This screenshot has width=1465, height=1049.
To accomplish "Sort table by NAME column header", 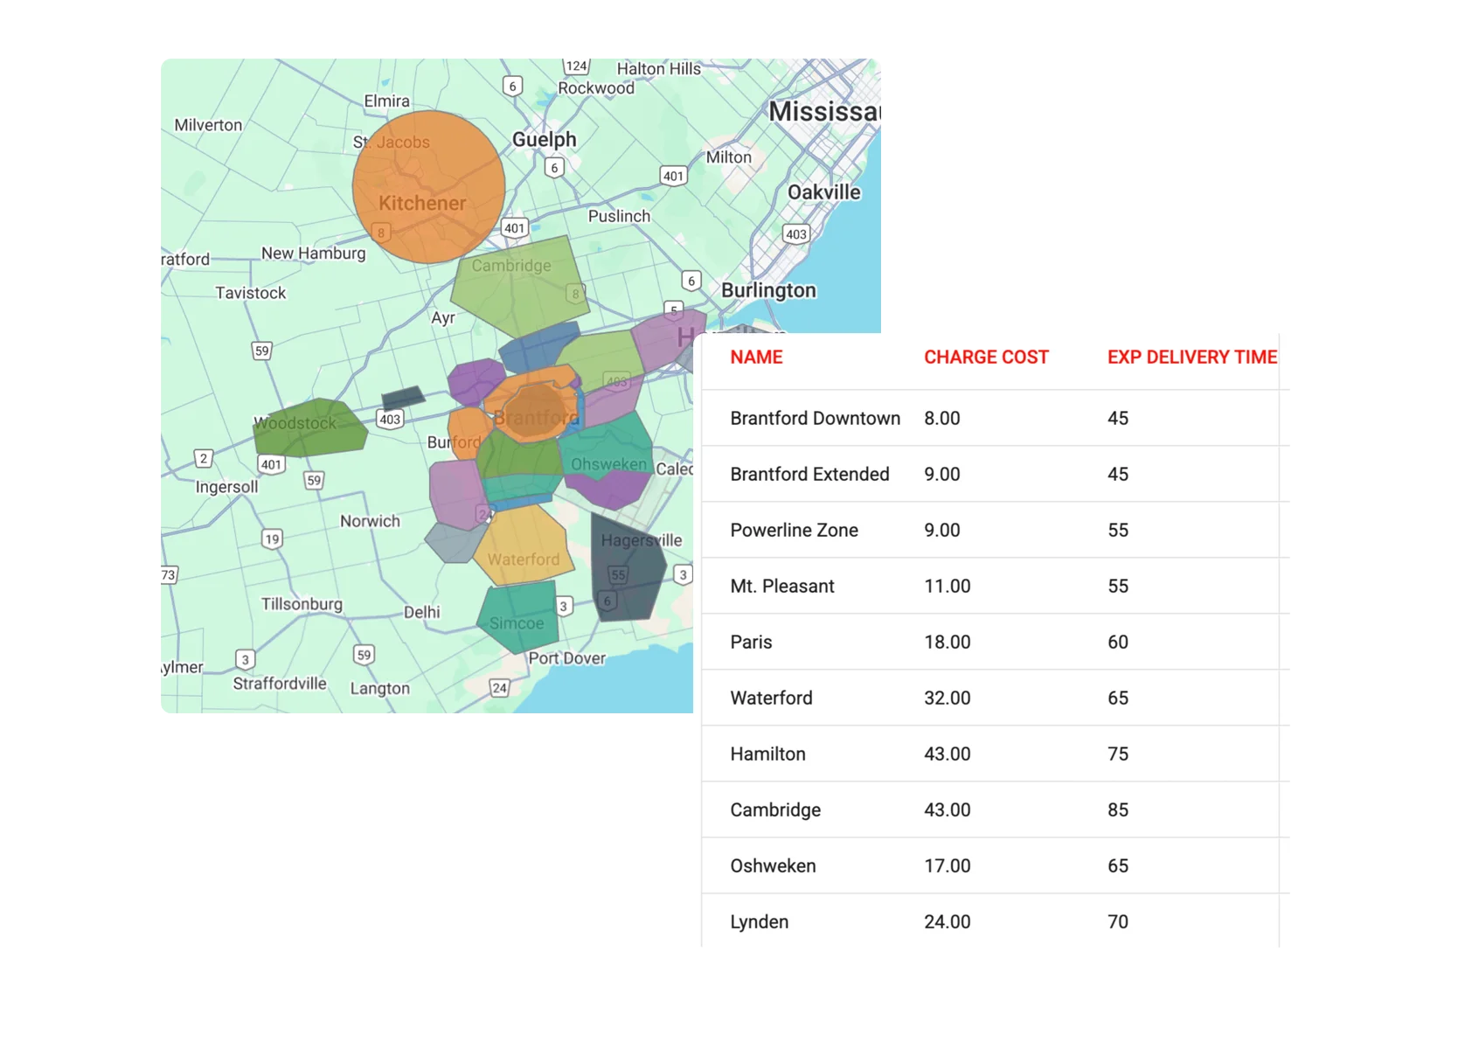I will [756, 358].
